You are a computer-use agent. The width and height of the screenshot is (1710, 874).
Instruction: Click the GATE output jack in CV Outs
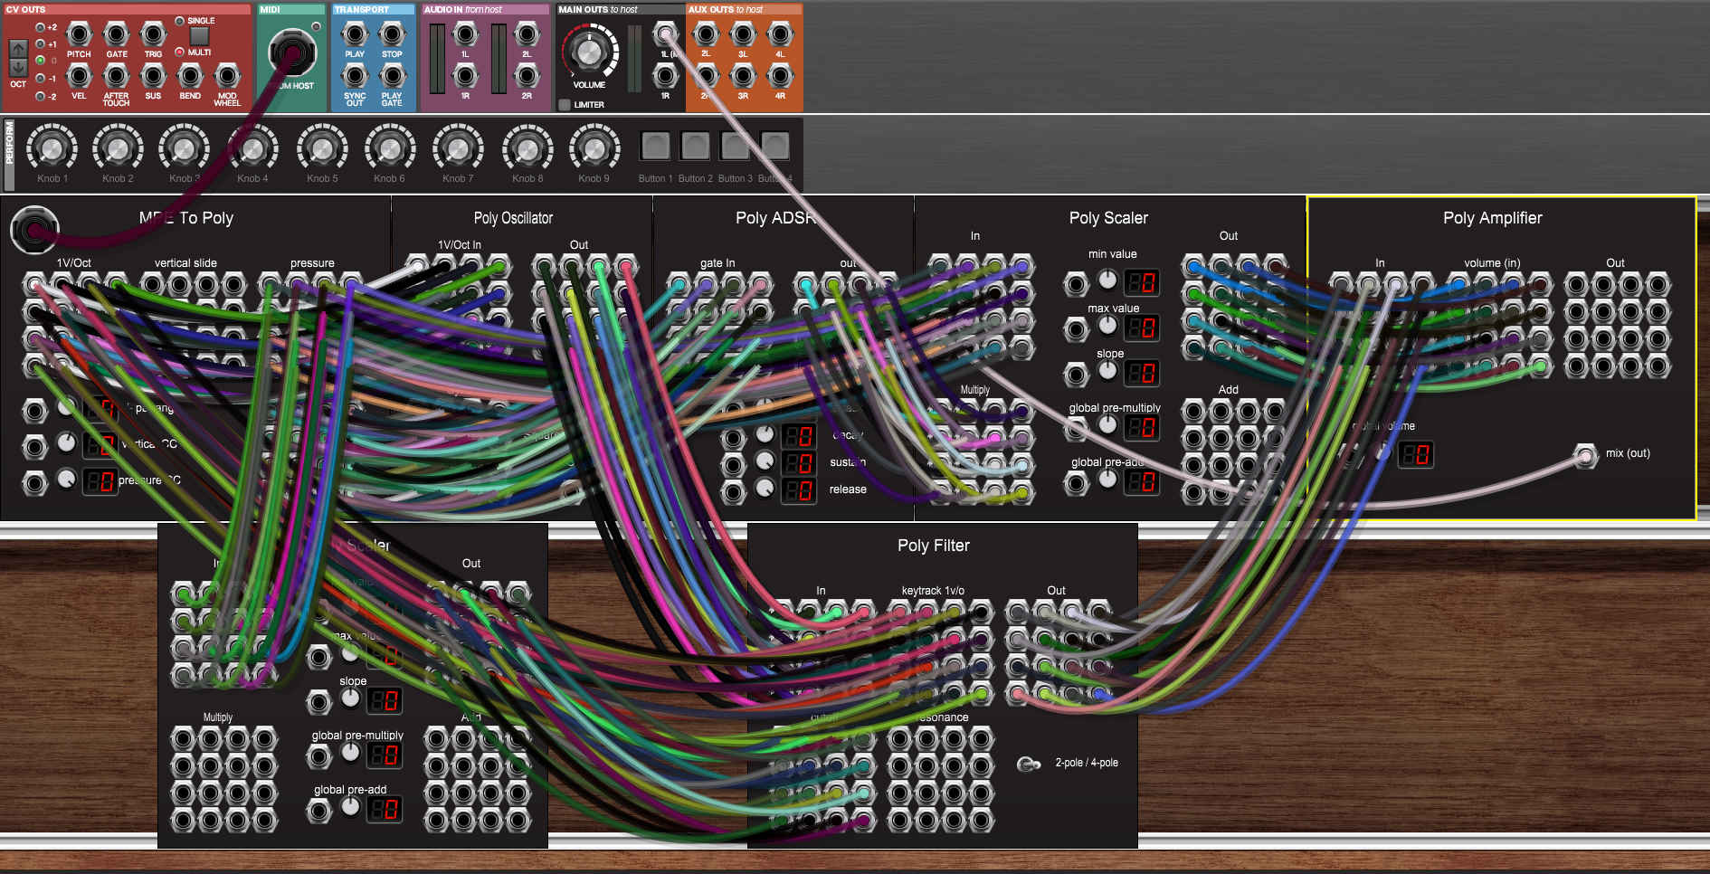click(x=117, y=35)
